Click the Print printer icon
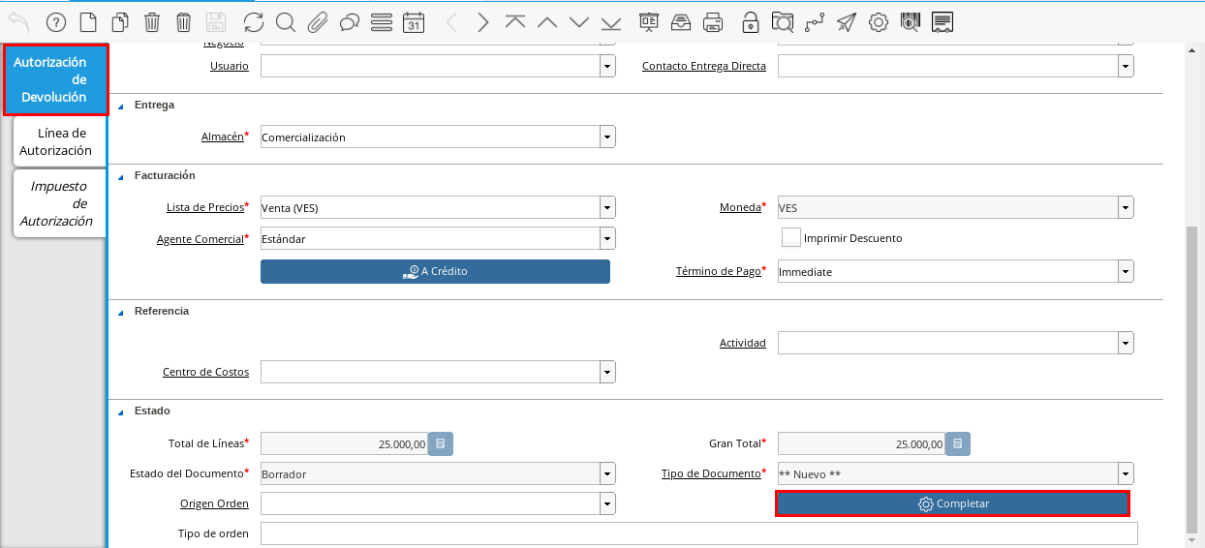 (x=713, y=21)
